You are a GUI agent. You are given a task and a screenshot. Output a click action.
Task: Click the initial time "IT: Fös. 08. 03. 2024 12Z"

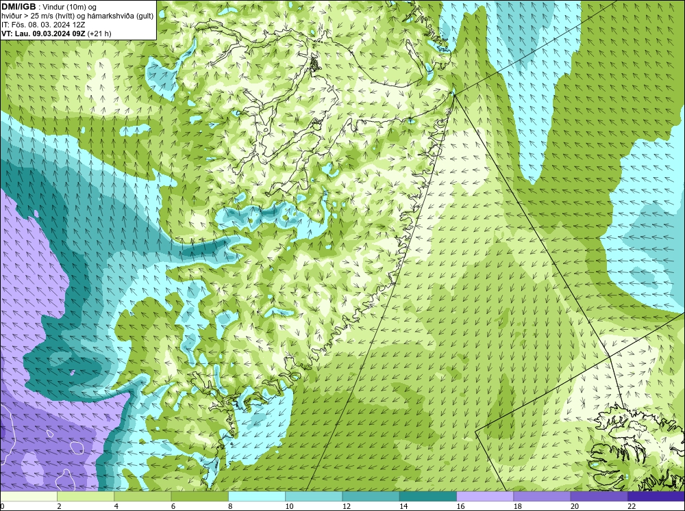click(x=43, y=25)
